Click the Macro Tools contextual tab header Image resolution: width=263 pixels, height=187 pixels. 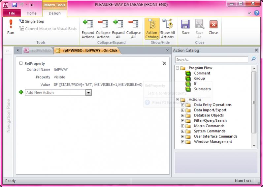coord(55,5)
